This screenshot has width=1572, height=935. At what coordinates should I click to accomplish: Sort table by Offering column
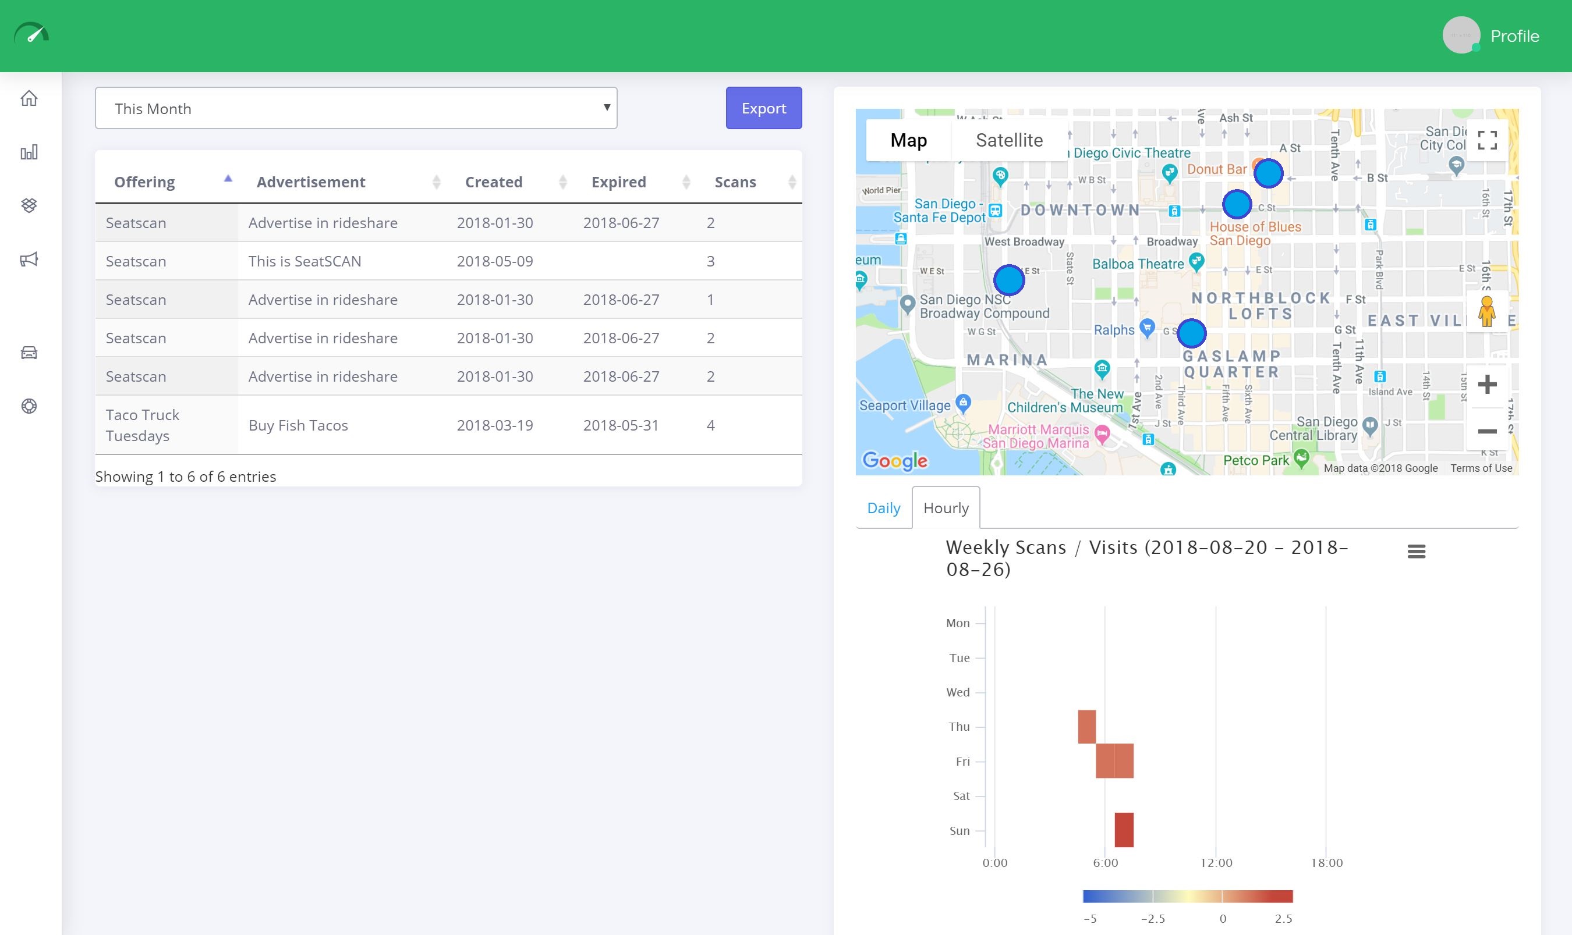click(167, 182)
